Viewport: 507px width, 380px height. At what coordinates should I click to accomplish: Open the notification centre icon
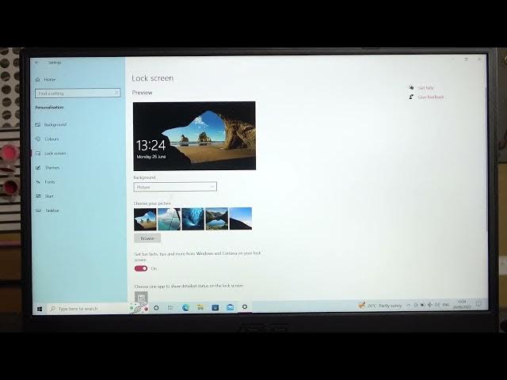coord(478,304)
